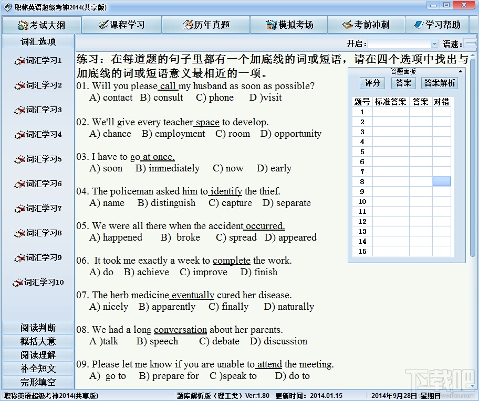
Task: Click the 对错 column header
Action: [441, 102]
